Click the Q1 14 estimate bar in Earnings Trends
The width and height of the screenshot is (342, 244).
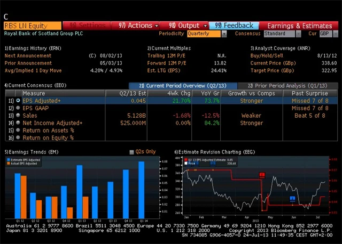(141, 190)
